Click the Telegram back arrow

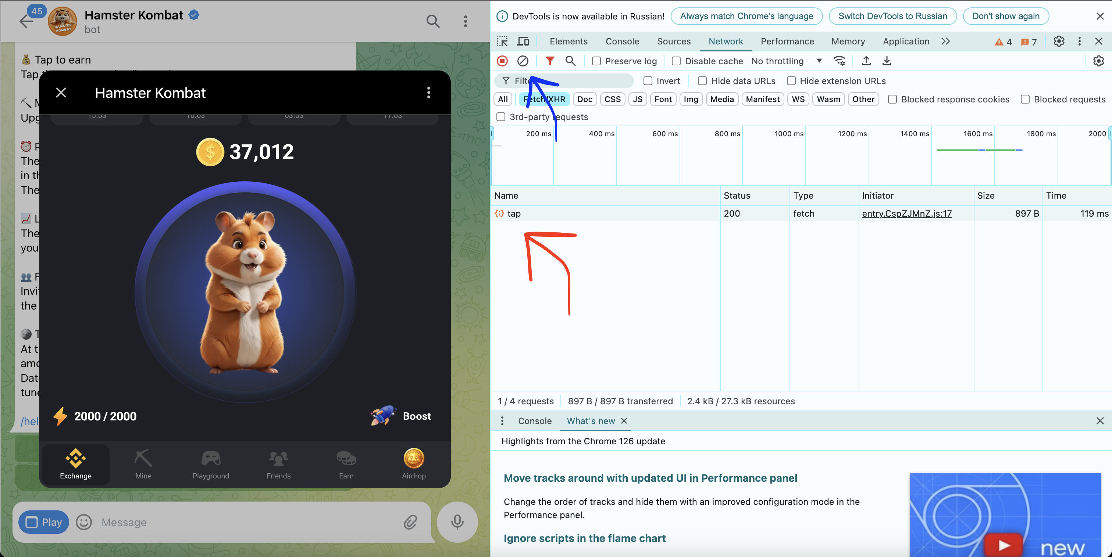(26, 21)
